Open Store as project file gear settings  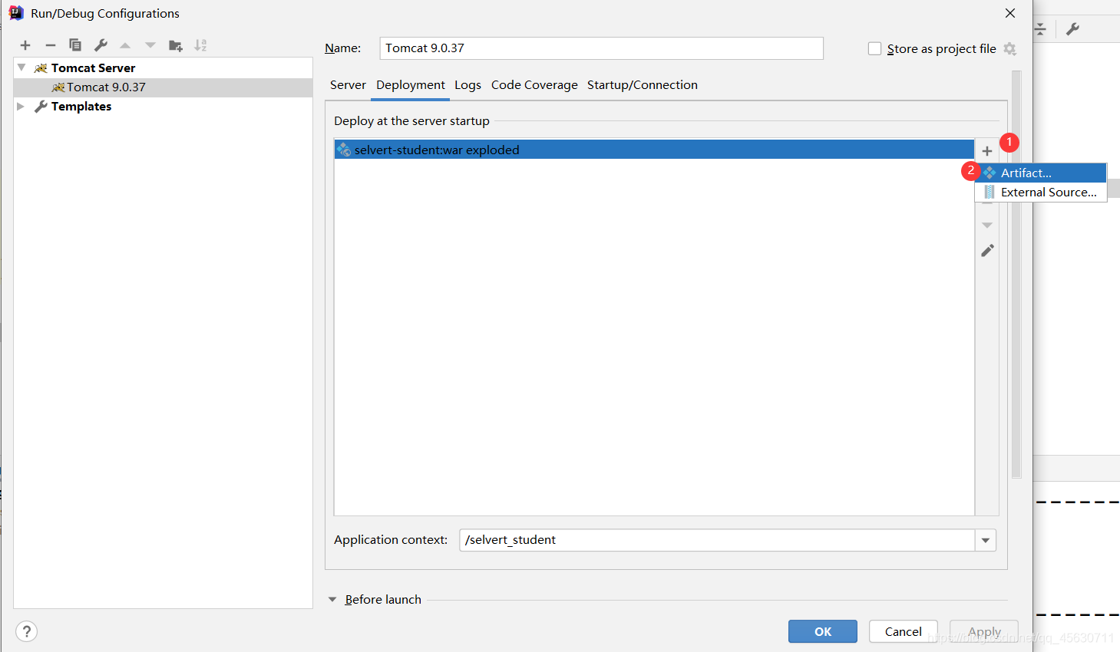click(1010, 48)
